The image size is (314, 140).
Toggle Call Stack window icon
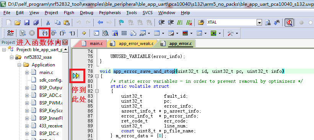(x=133, y=33)
